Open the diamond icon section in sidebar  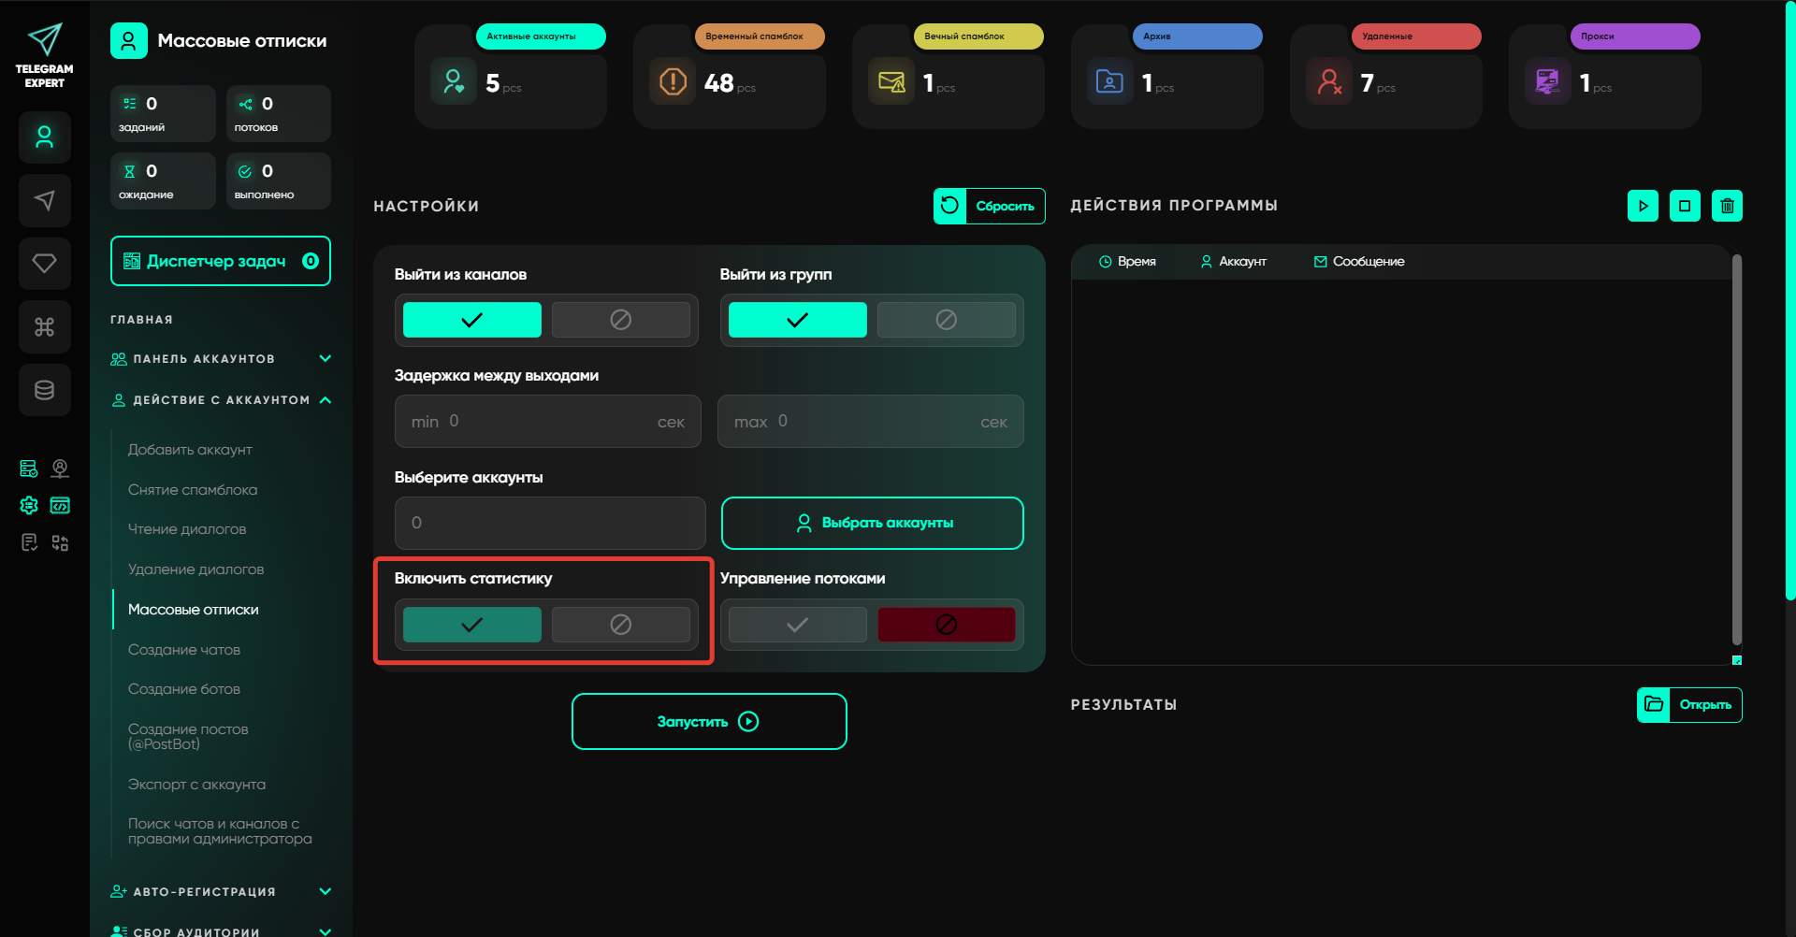[44, 264]
